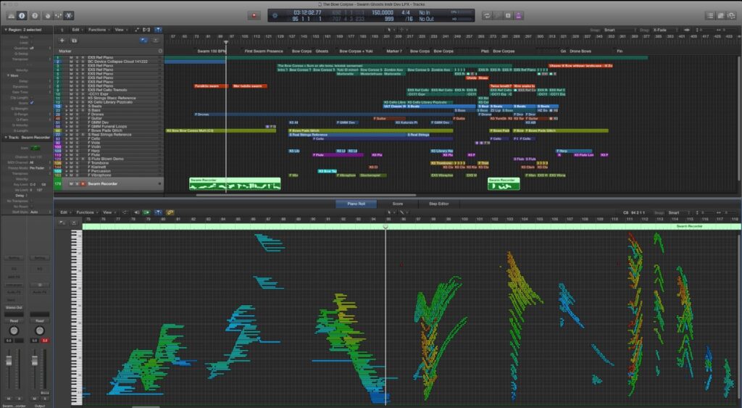Toggle the Count-in button in control bar

(x=508, y=16)
